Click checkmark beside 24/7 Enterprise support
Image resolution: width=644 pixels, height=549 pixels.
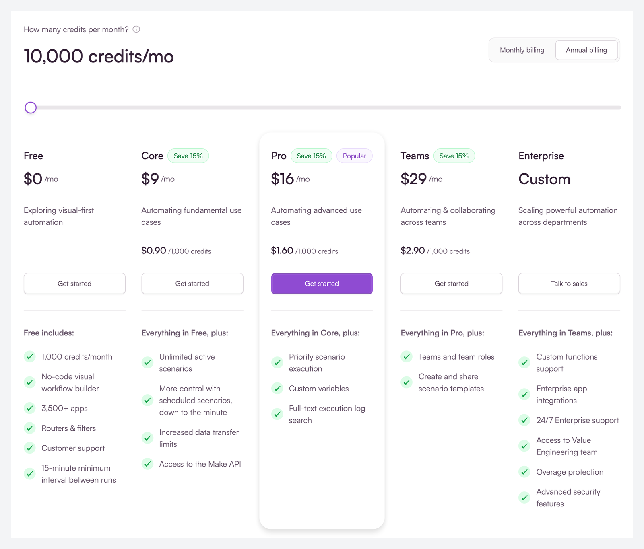click(524, 420)
